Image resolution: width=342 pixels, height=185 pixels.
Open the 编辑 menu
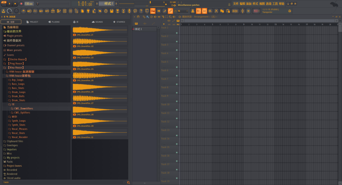(242, 4)
